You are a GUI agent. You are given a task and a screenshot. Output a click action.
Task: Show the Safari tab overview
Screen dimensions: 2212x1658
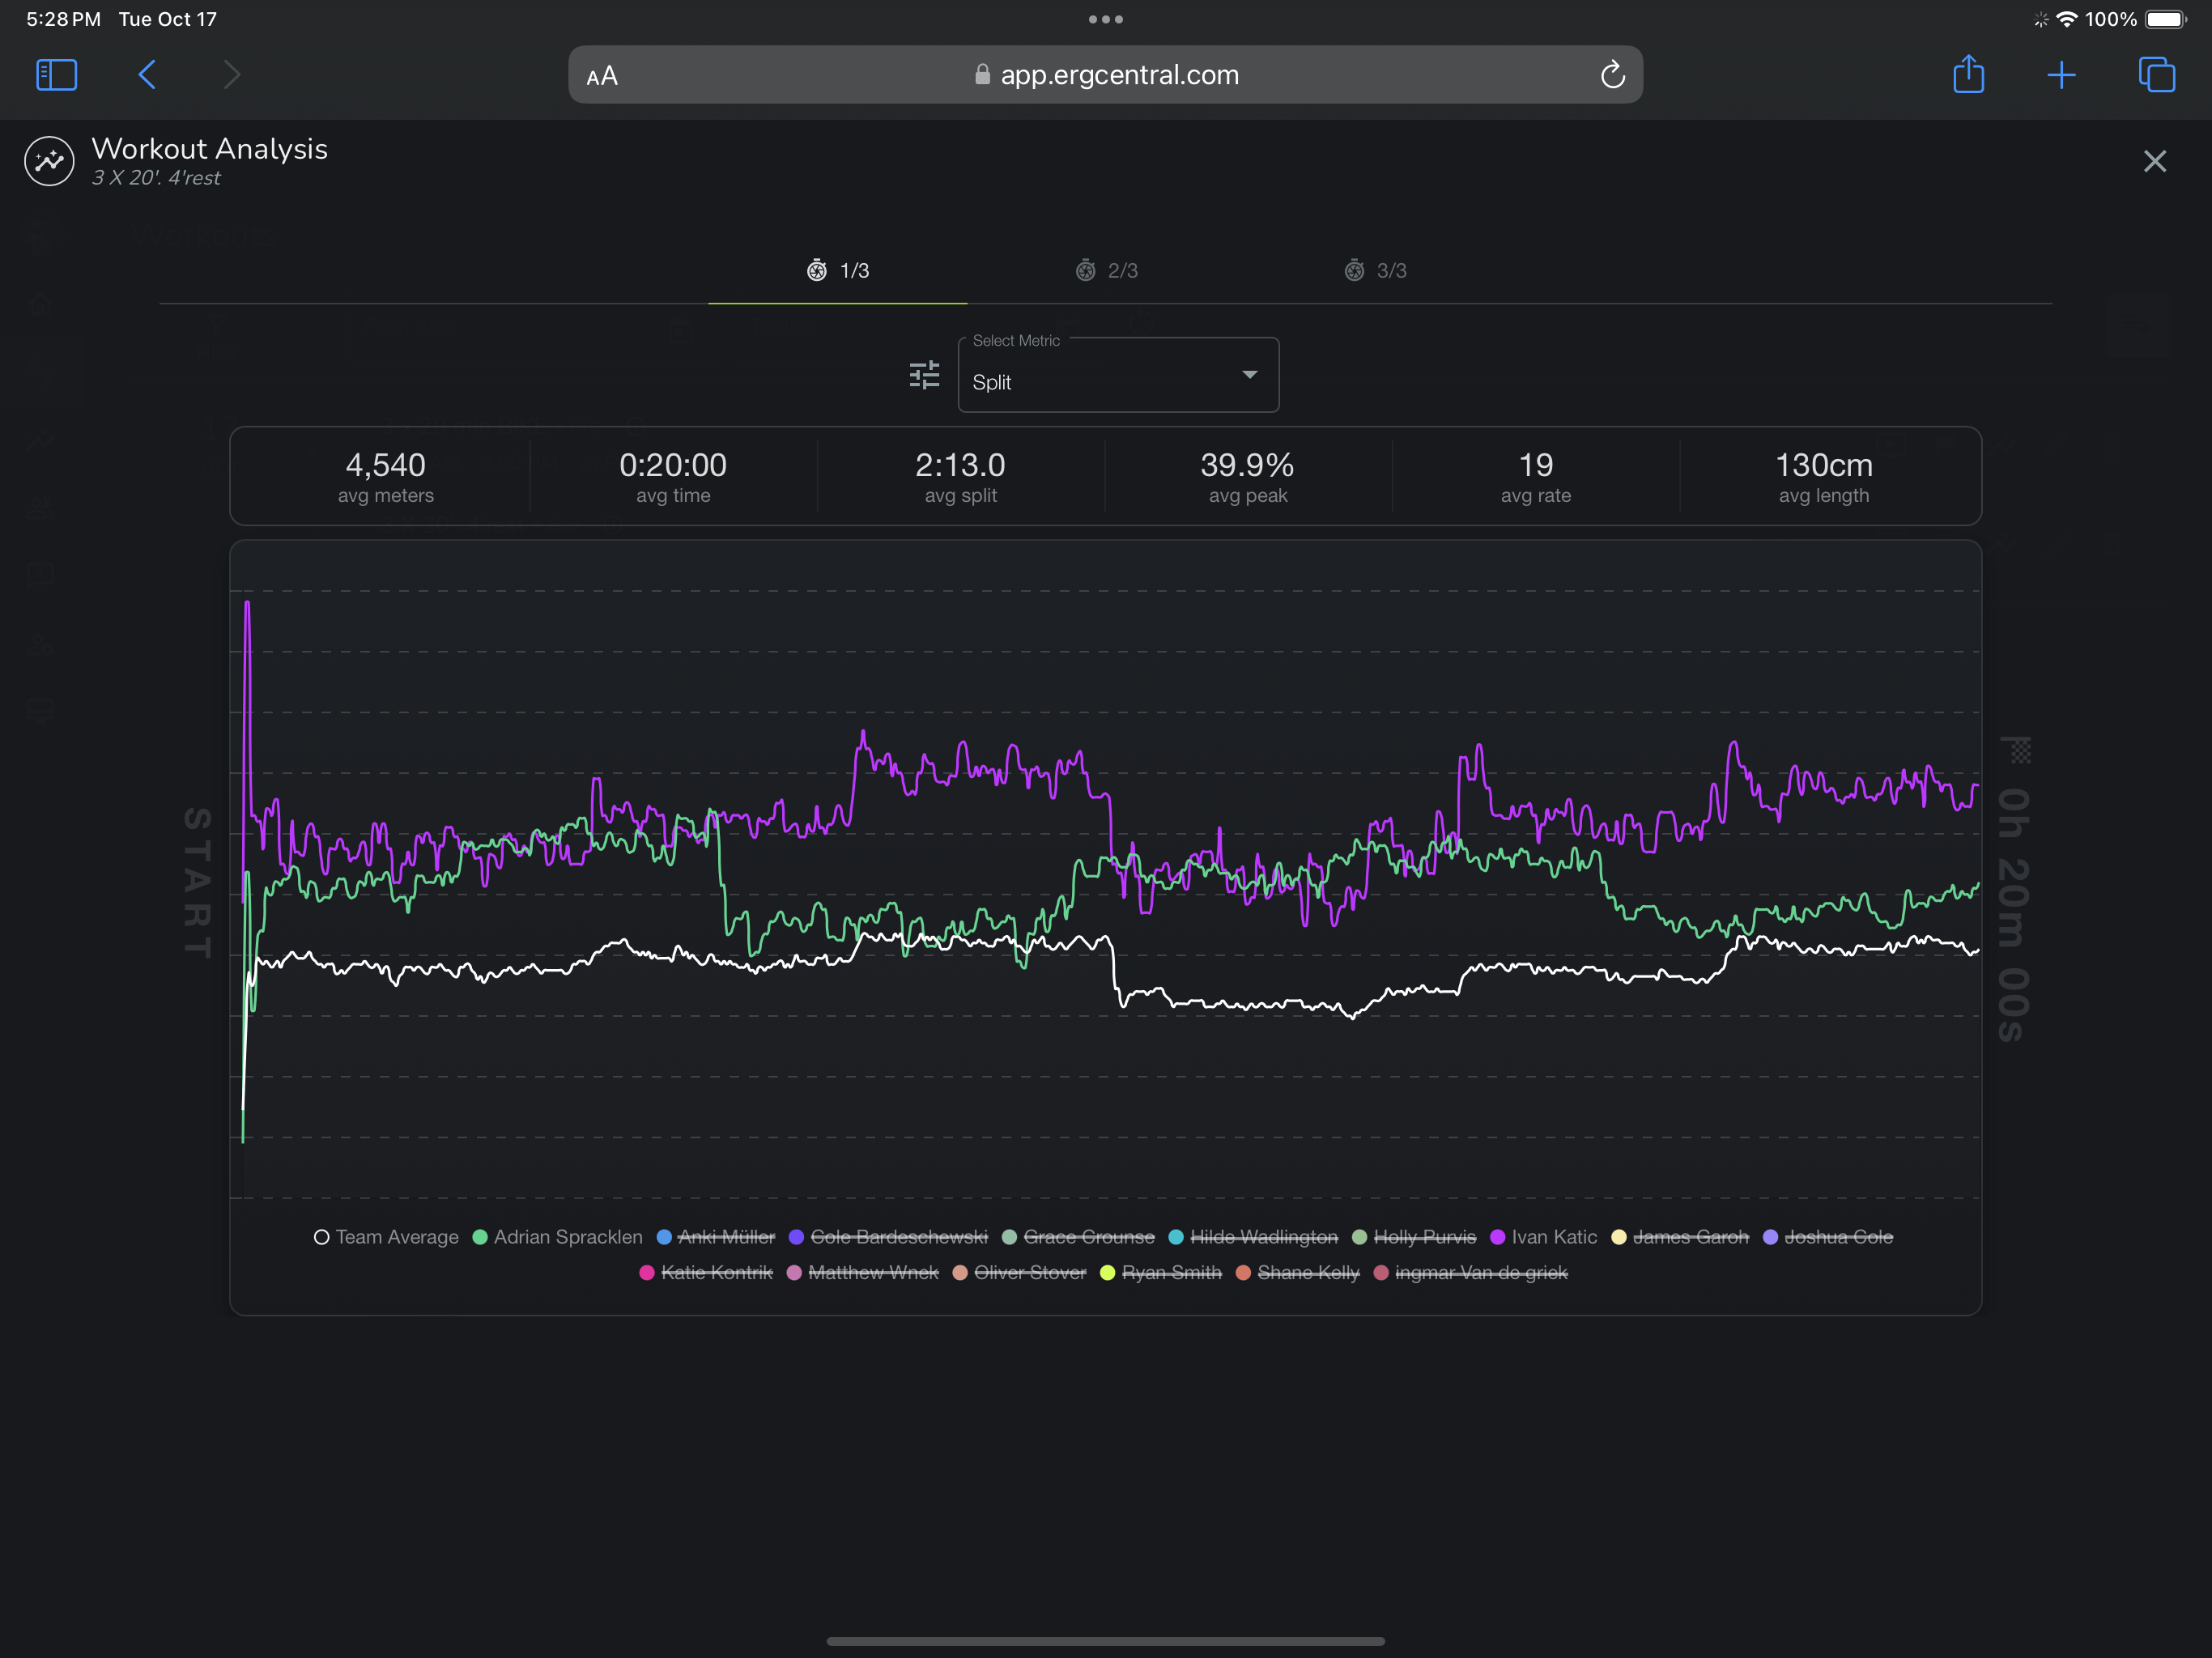pyautogui.click(x=2156, y=75)
